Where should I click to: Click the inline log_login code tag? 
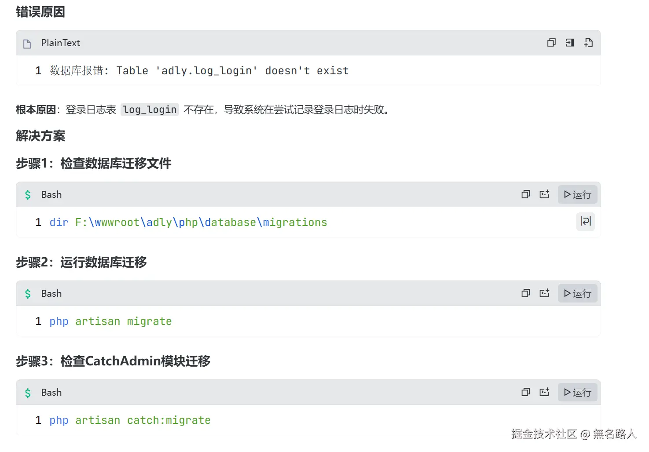pos(150,109)
